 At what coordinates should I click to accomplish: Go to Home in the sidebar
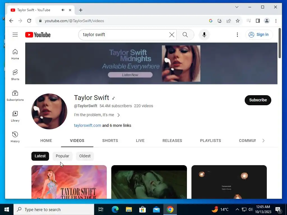coord(15,54)
